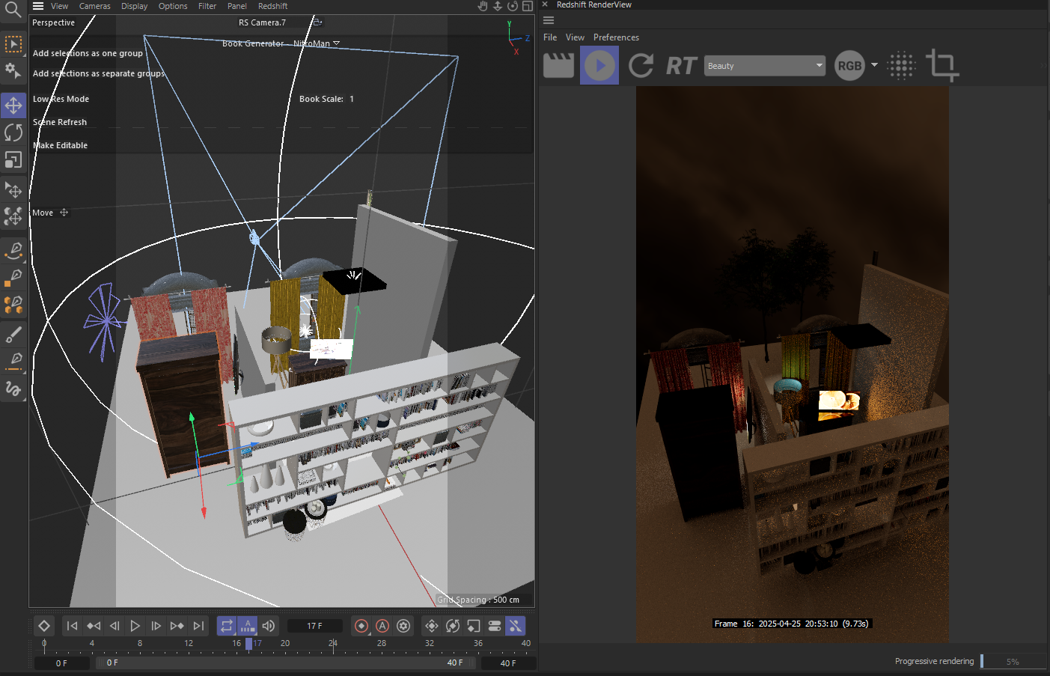
Task: Toggle timeline preview range mode button
Action: pos(247,626)
